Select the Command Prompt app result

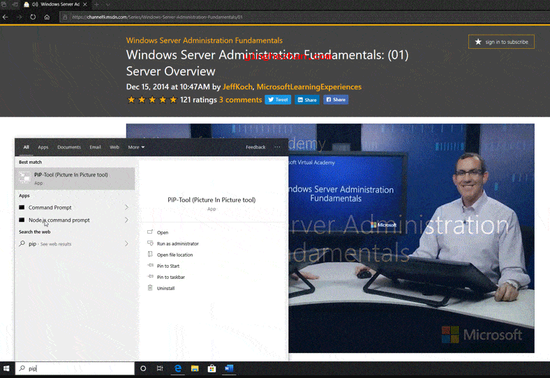tap(50, 208)
